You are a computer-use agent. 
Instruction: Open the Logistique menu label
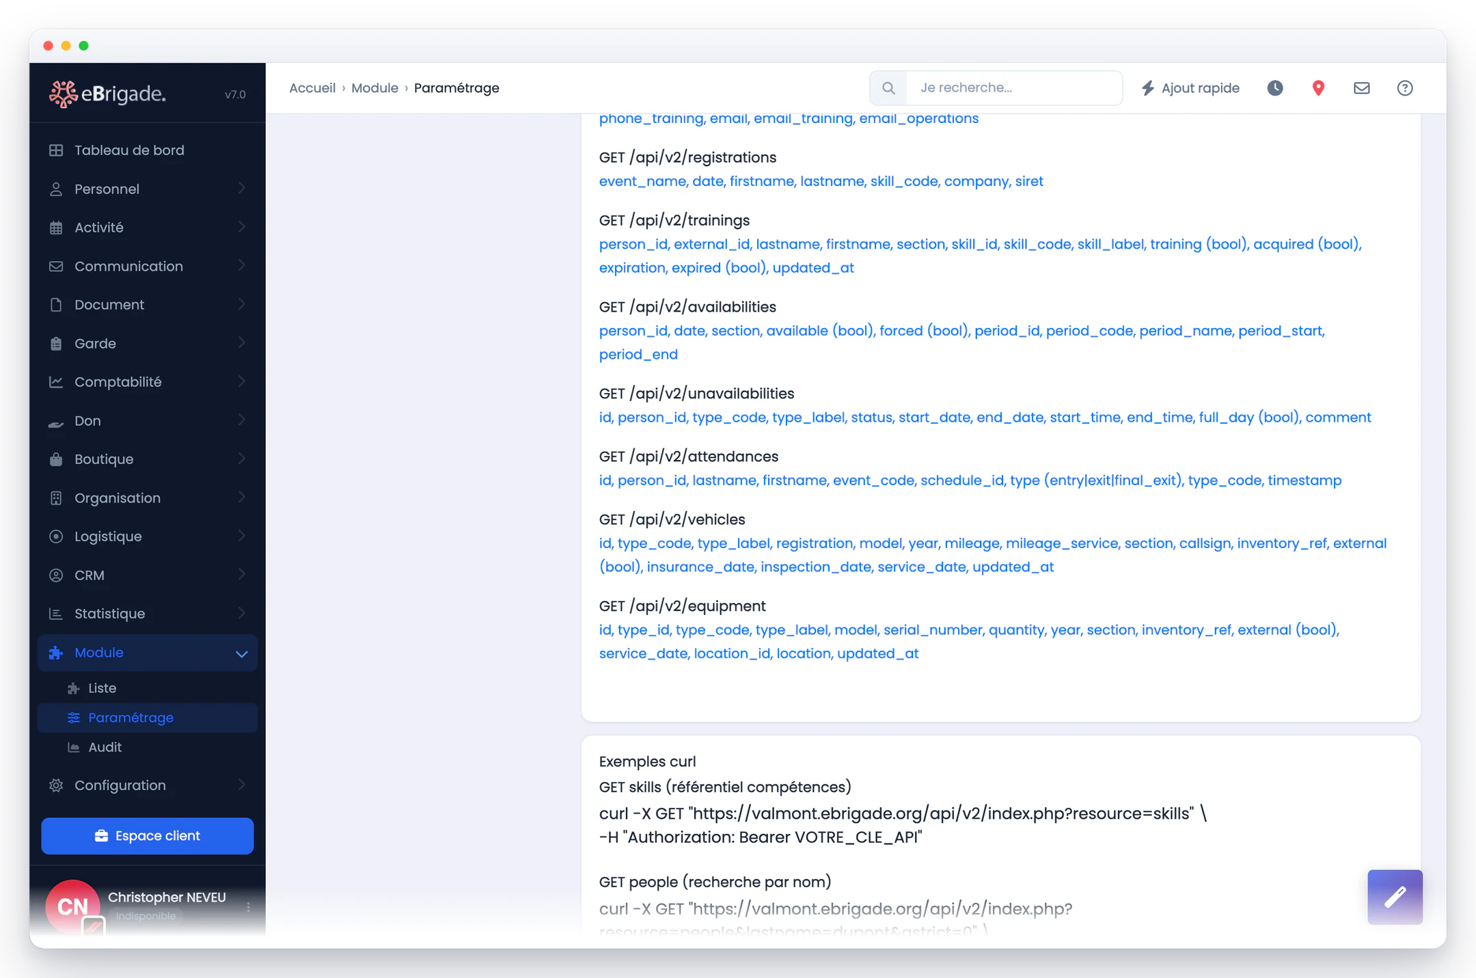coord(108,536)
